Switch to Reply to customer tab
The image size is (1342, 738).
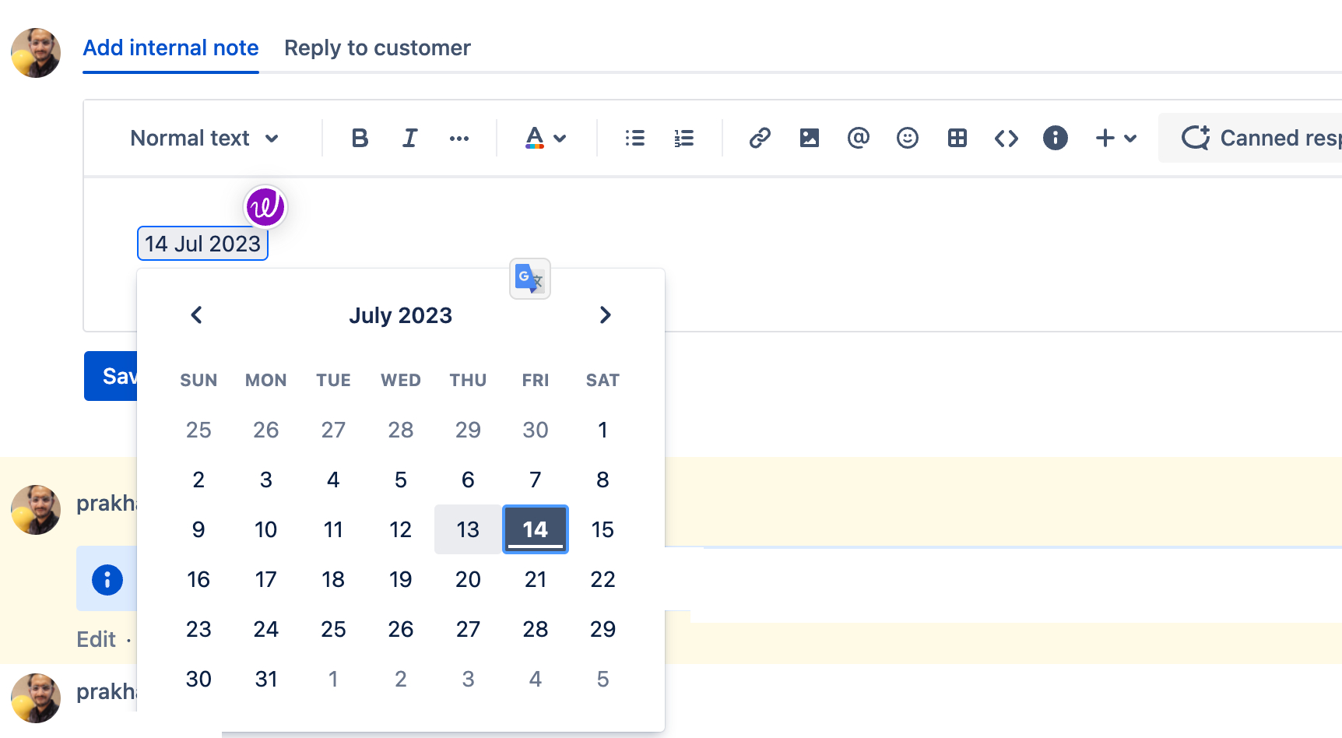[x=378, y=48]
